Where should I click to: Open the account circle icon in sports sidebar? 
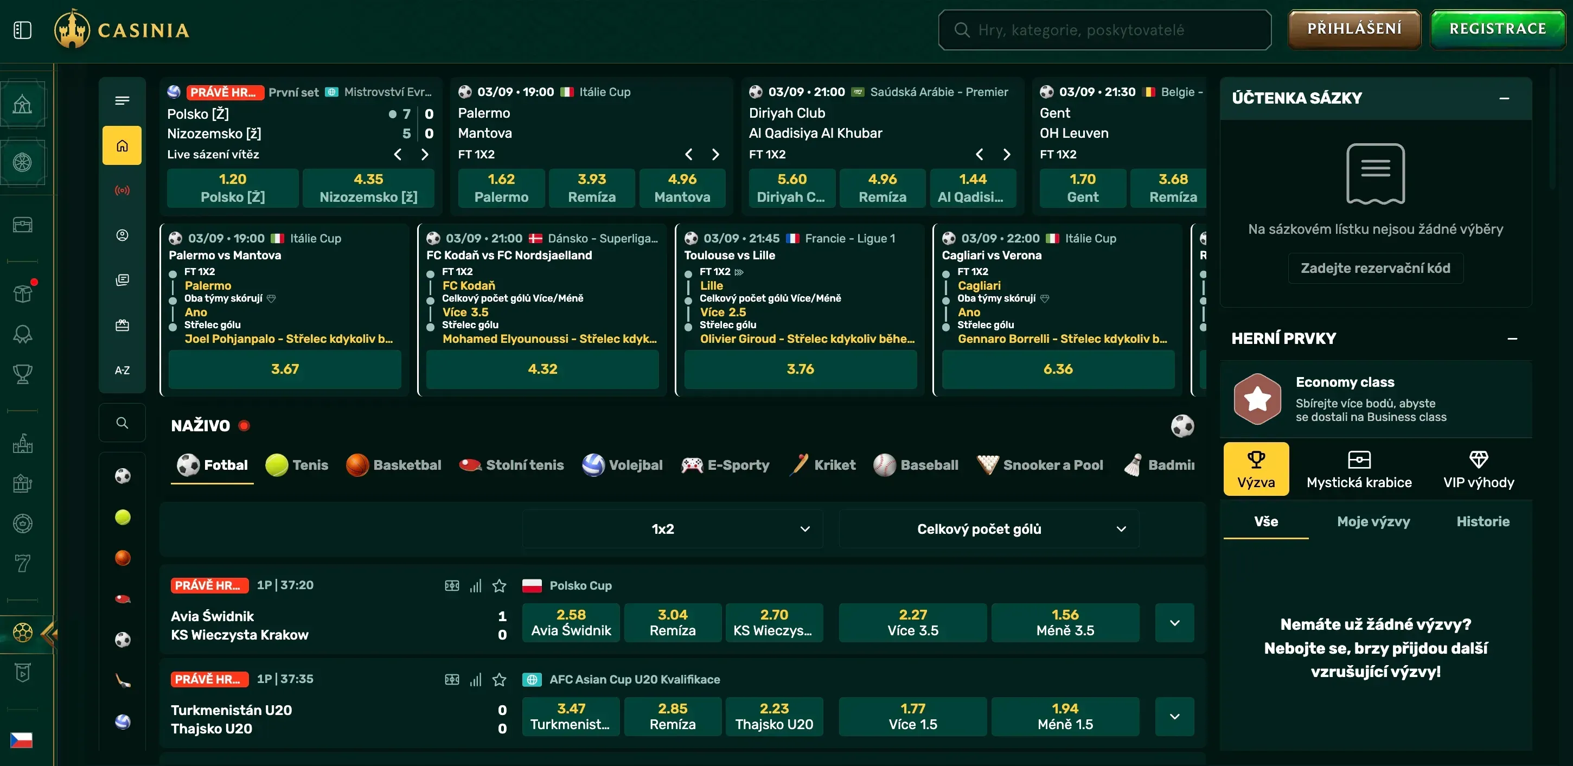click(122, 235)
